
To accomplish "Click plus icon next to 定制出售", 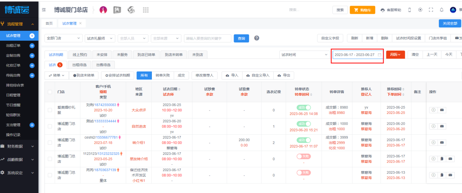I will [x=32, y=56].
